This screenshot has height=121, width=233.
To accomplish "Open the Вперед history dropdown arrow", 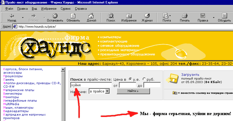I will coord(44,18).
